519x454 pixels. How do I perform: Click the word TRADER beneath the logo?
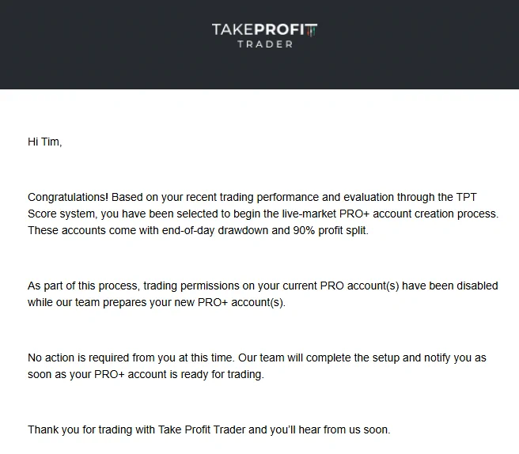[265, 44]
